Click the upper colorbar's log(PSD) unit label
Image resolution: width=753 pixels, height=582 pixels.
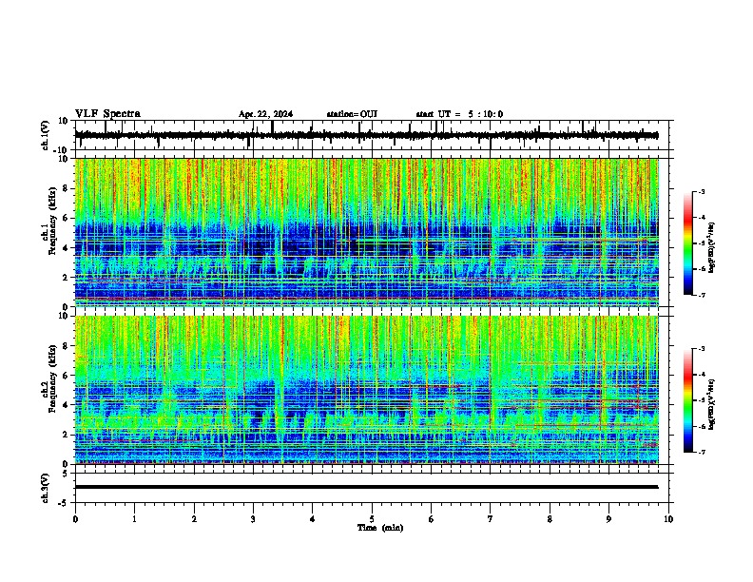(x=712, y=247)
